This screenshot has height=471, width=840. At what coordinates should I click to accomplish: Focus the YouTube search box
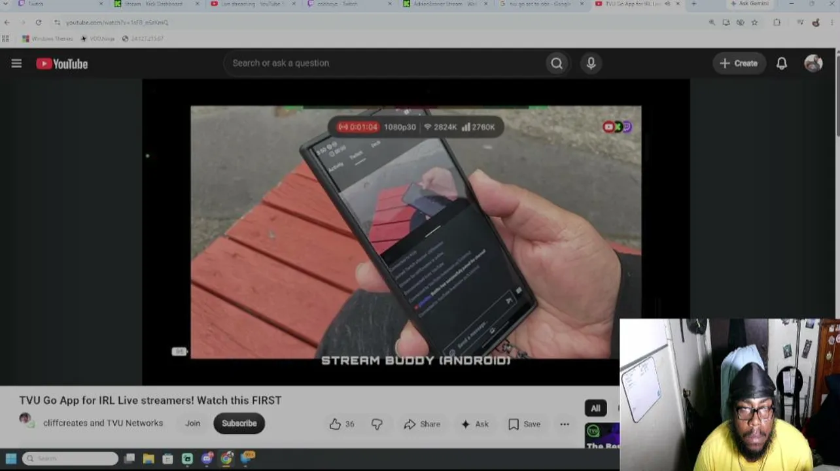pyautogui.click(x=385, y=63)
